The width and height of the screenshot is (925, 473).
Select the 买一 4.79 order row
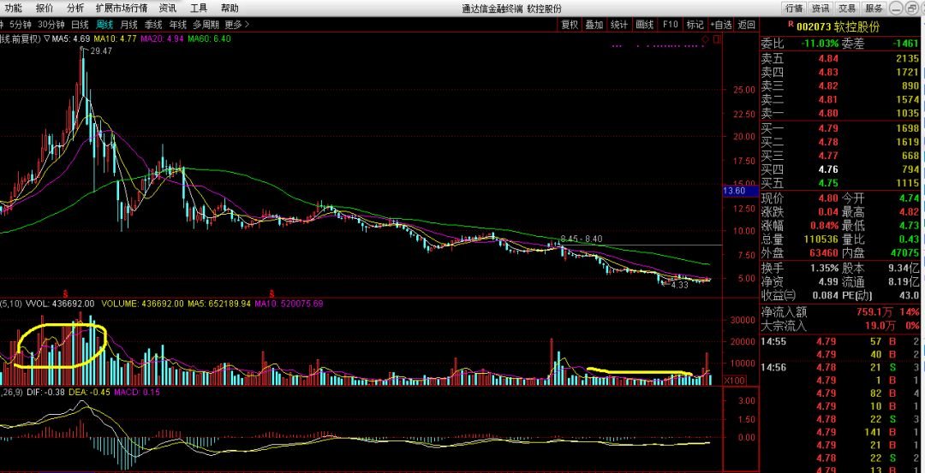click(840, 128)
